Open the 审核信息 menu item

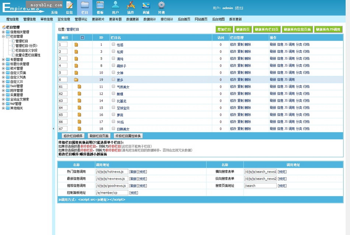pyautogui.click(x=47, y=19)
